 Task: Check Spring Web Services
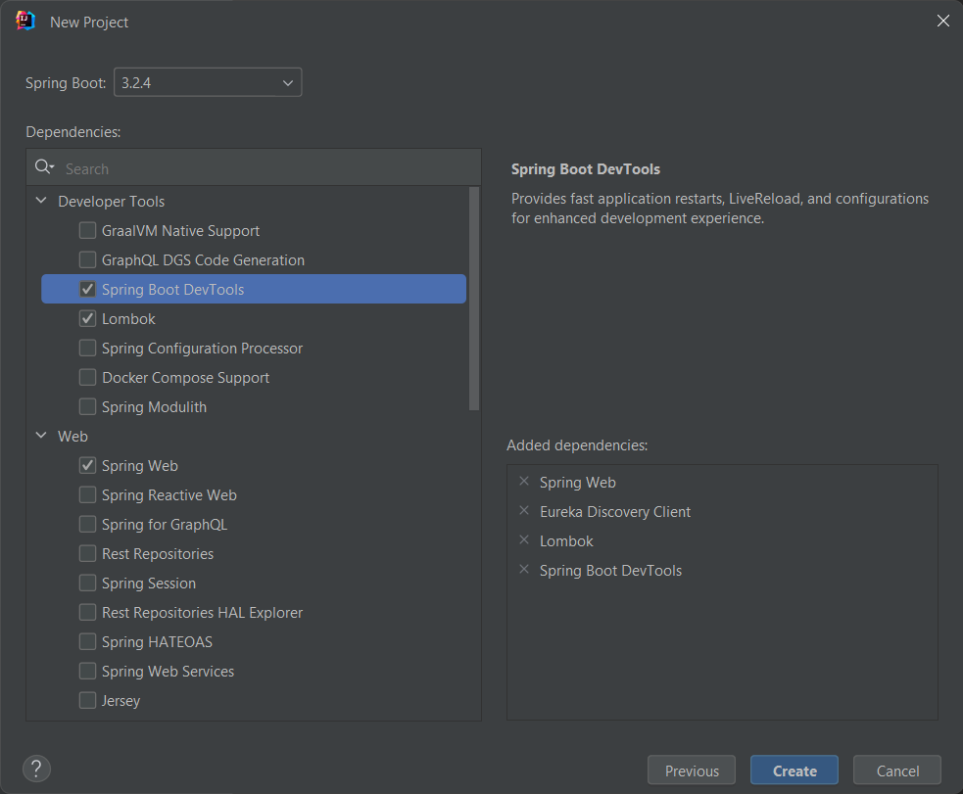[88, 672]
